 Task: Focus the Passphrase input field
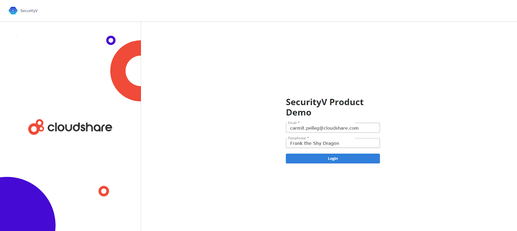[333, 143]
